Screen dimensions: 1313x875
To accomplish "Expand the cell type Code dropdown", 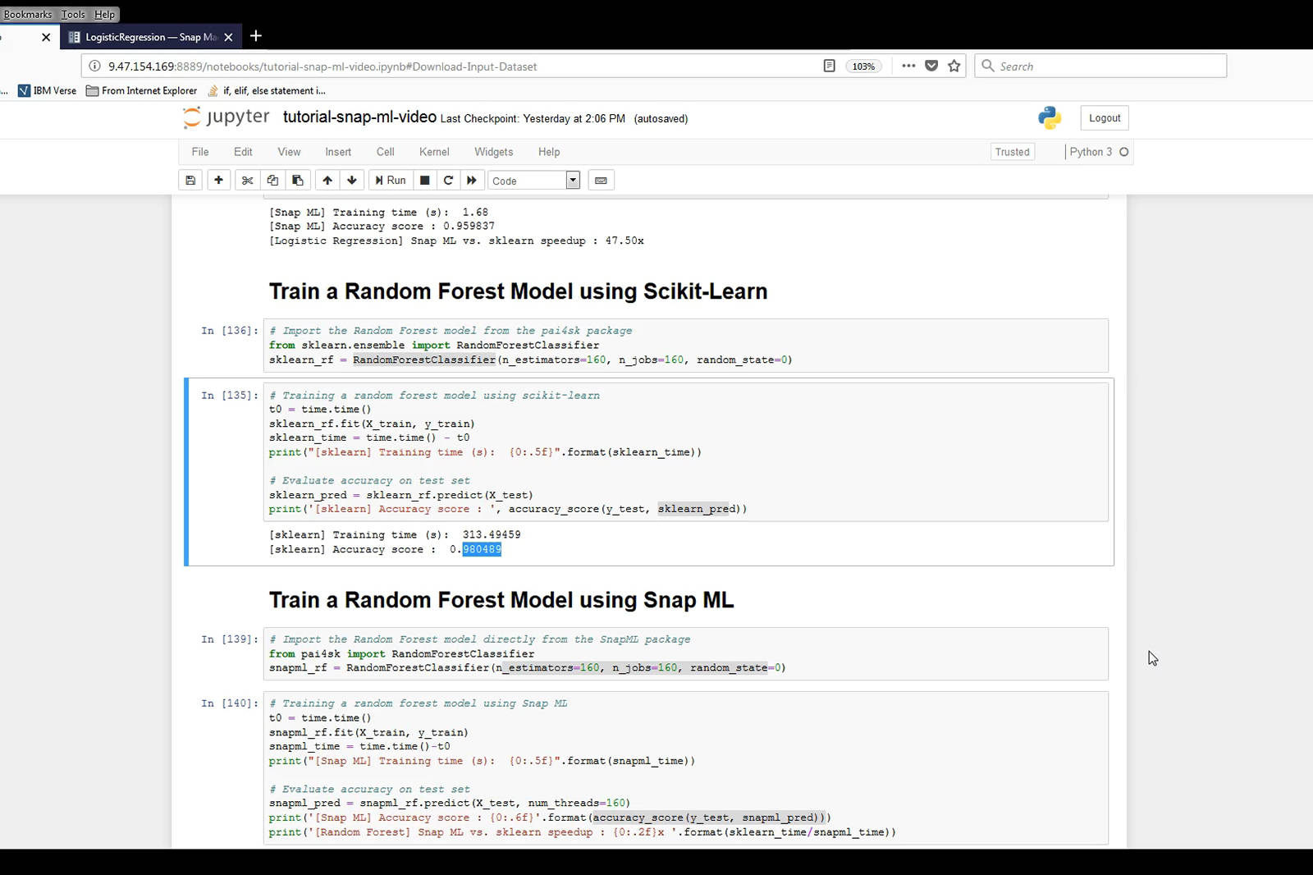I will pyautogui.click(x=534, y=181).
